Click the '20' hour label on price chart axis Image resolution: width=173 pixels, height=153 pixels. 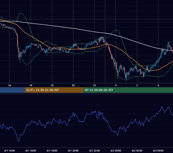coord(73,85)
